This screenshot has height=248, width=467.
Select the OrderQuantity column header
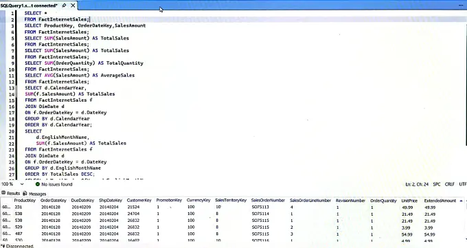383,201
